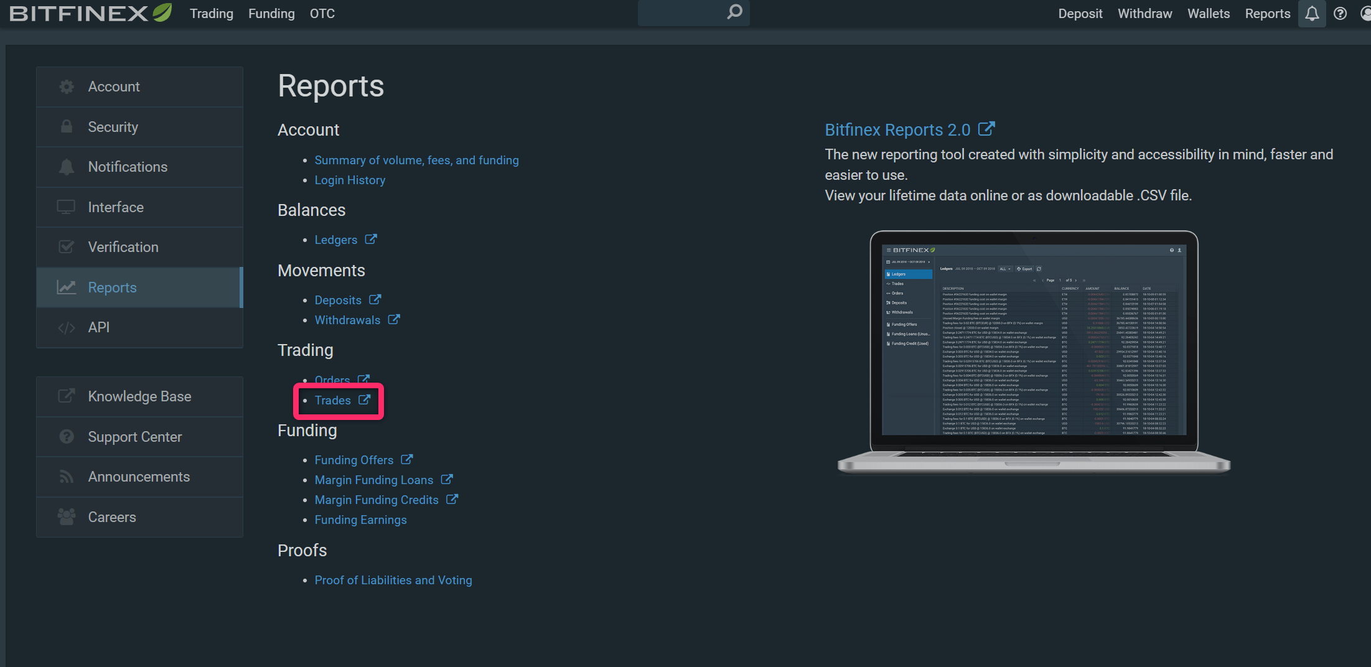Click external link icon next to Deposits
This screenshot has height=667, width=1371.
coord(375,299)
